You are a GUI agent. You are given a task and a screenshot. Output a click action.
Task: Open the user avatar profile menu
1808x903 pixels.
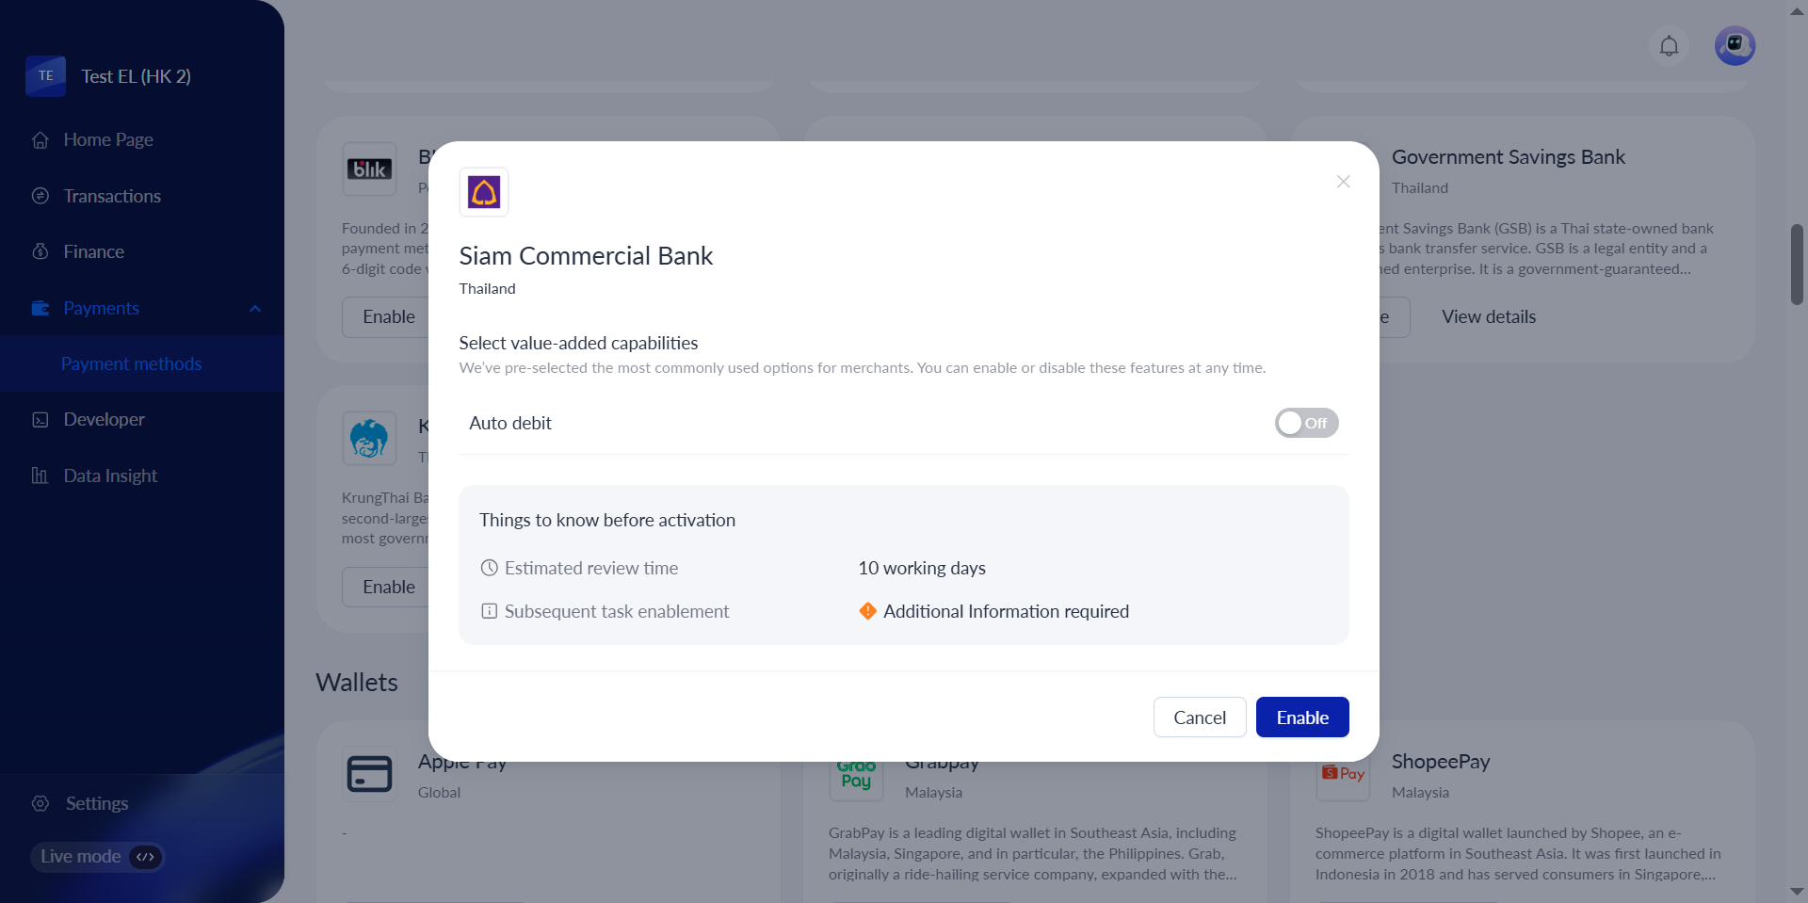1735,45
